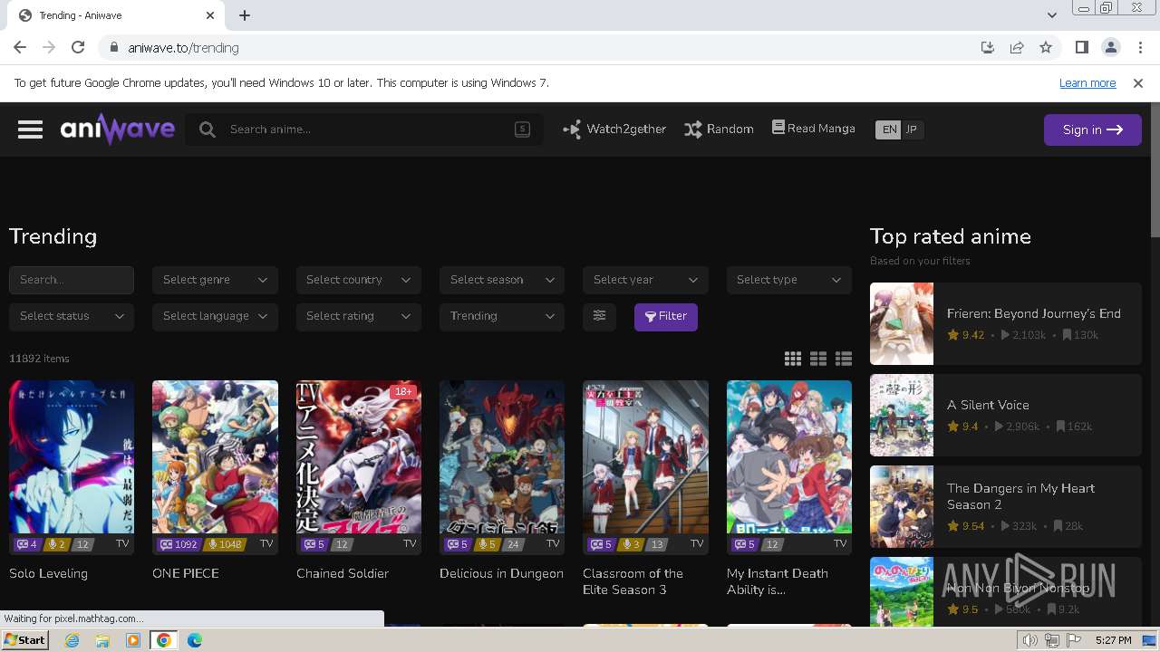Focus the filter Search keyword box
The height and width of the screenshot is (652, 1160).
coord(72,280)
